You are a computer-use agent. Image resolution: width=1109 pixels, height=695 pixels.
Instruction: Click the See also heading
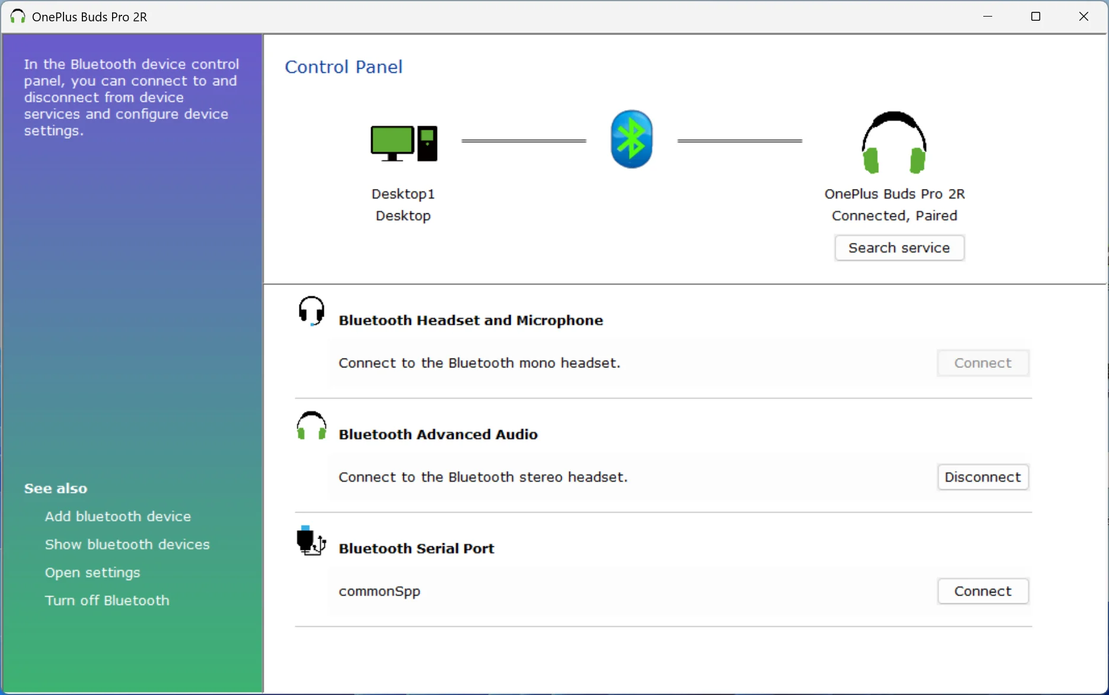pyautogui.click(x=56, y=488)
